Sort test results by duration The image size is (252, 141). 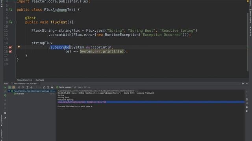(x=23, y=87)
